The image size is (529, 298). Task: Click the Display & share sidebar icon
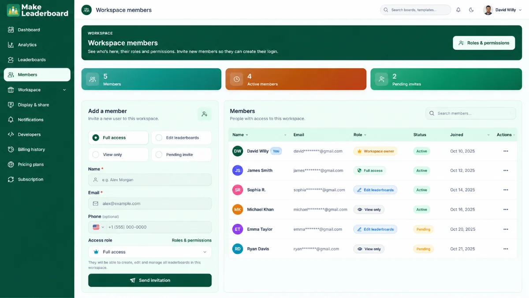[x=11, y=105]
